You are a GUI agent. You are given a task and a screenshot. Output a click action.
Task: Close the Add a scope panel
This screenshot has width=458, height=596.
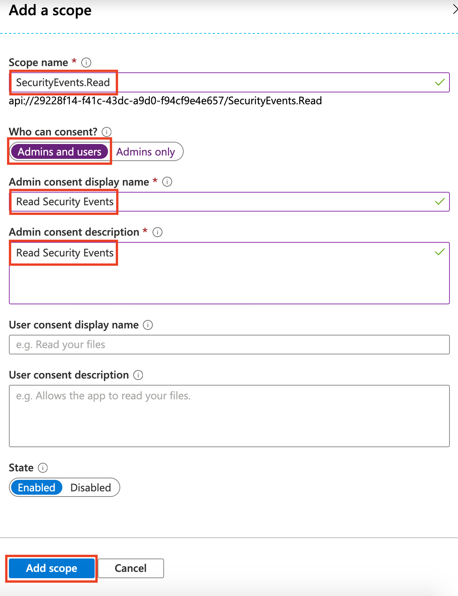455,10
